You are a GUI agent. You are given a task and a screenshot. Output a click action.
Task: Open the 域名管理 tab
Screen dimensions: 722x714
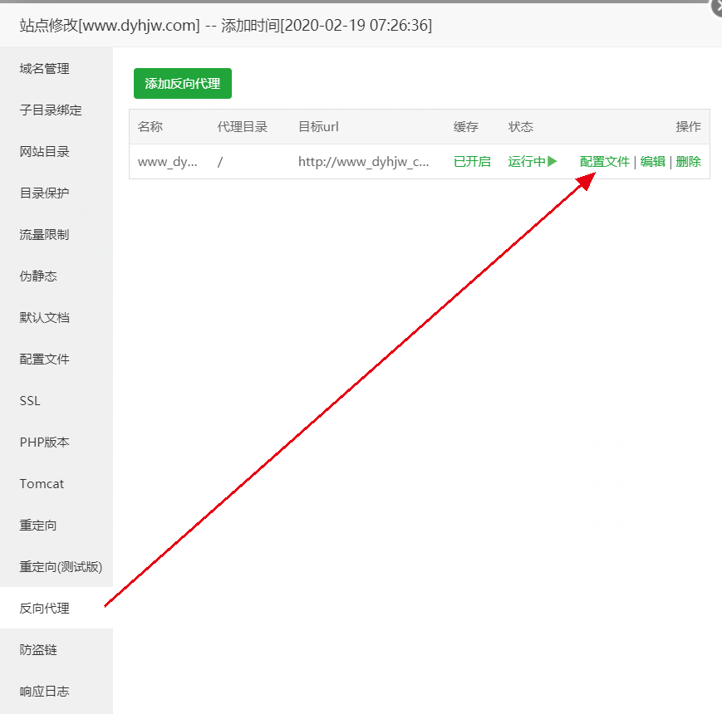click(x=44, y=69)
